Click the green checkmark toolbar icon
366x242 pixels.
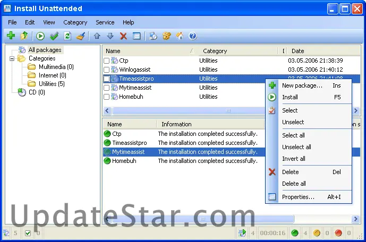point(54,36)
